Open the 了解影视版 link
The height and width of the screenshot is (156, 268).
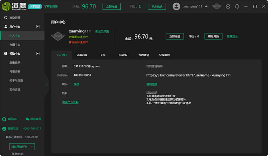click(x=51, y=6)
